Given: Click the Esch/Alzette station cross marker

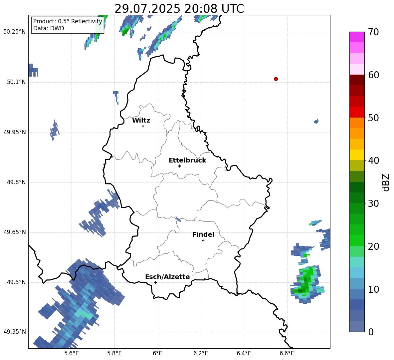Looking at the screenshot, I should click(155, 282).
